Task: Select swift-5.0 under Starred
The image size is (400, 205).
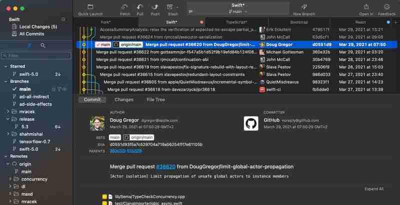Action: pyautogui.click(x=29, y=74)
